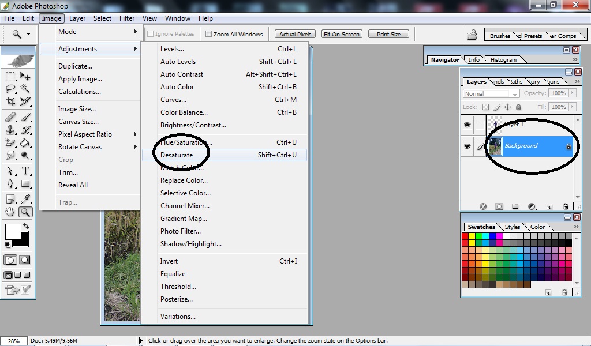591x346 pixels.
Task: Open the Normal blending mode dropdown
Action: pyautogui.click(x=491, y=93)
